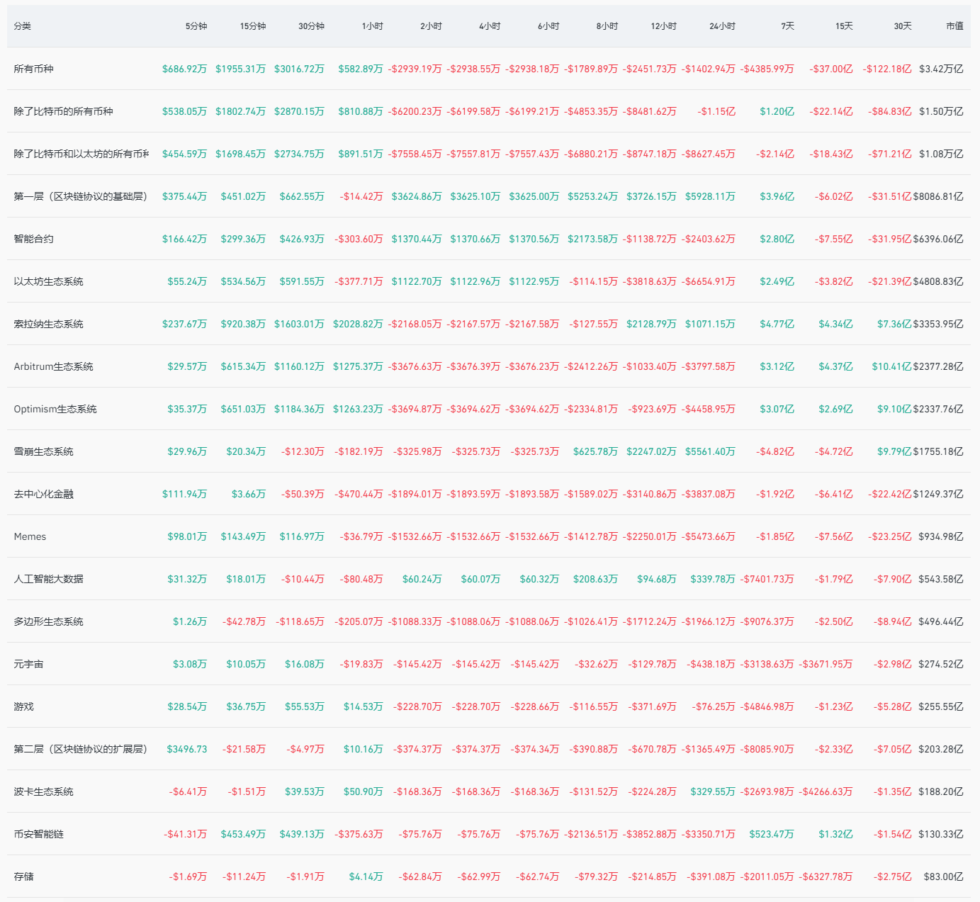
Task: Select $111.94万 5-minute value for 去中心化金融
Action: tap(185, 494)
